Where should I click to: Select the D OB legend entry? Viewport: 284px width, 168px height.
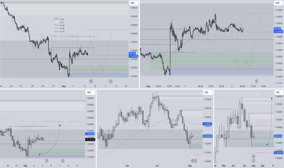pyautogui.click(x=59, y=23)
